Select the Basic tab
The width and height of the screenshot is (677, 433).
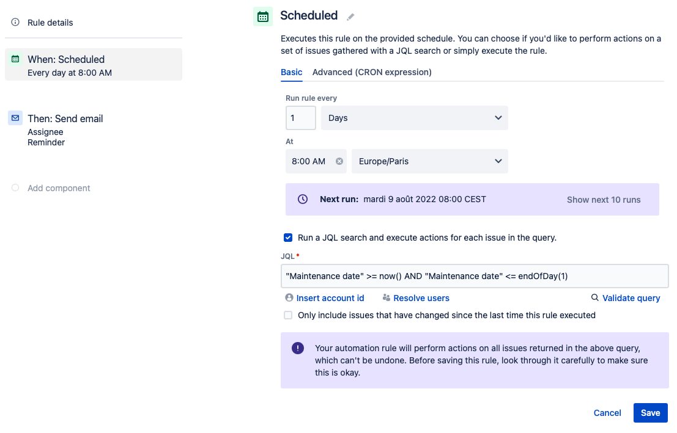[291, 72]
